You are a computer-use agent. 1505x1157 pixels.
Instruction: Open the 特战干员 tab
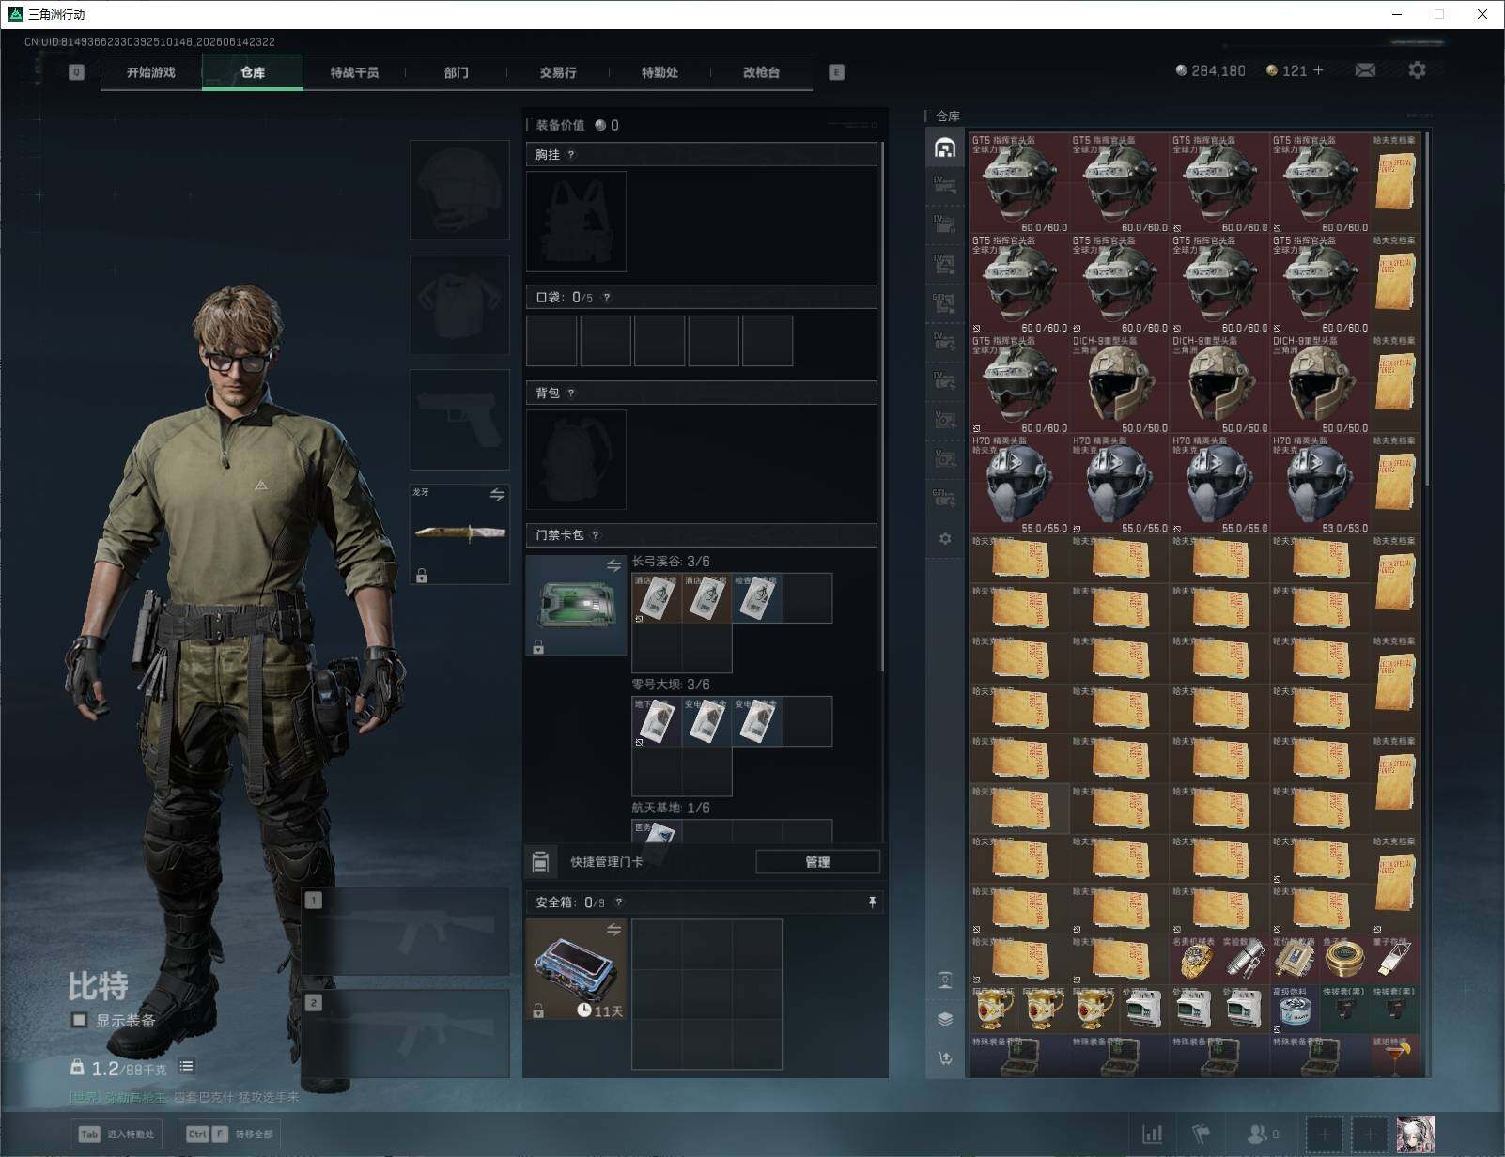[x=354, y=72]
